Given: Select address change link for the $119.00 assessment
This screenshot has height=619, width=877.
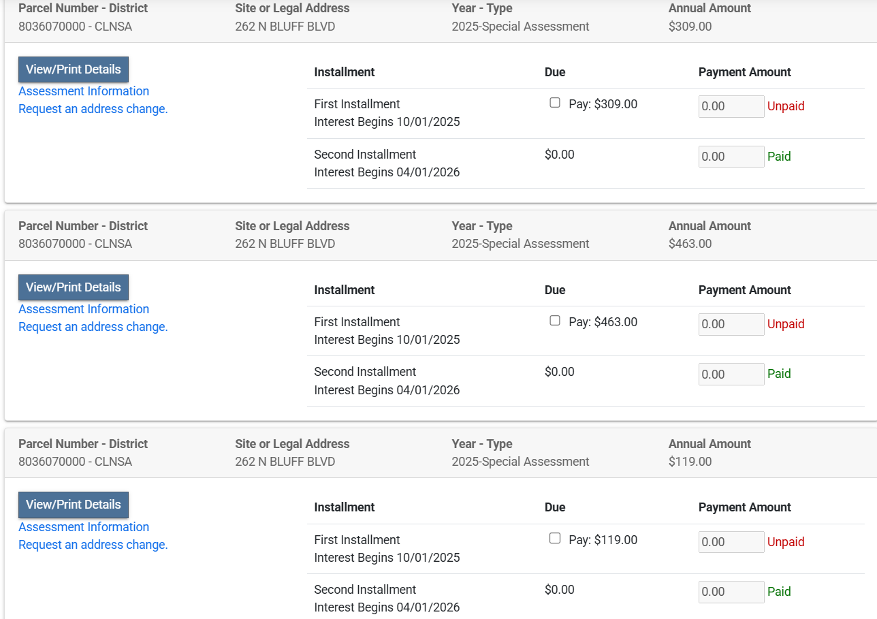Looking at the screenshot, I should tap(93, 545).
